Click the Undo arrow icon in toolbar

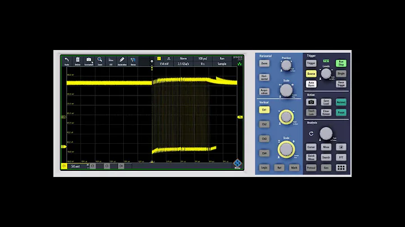(66, 60)
